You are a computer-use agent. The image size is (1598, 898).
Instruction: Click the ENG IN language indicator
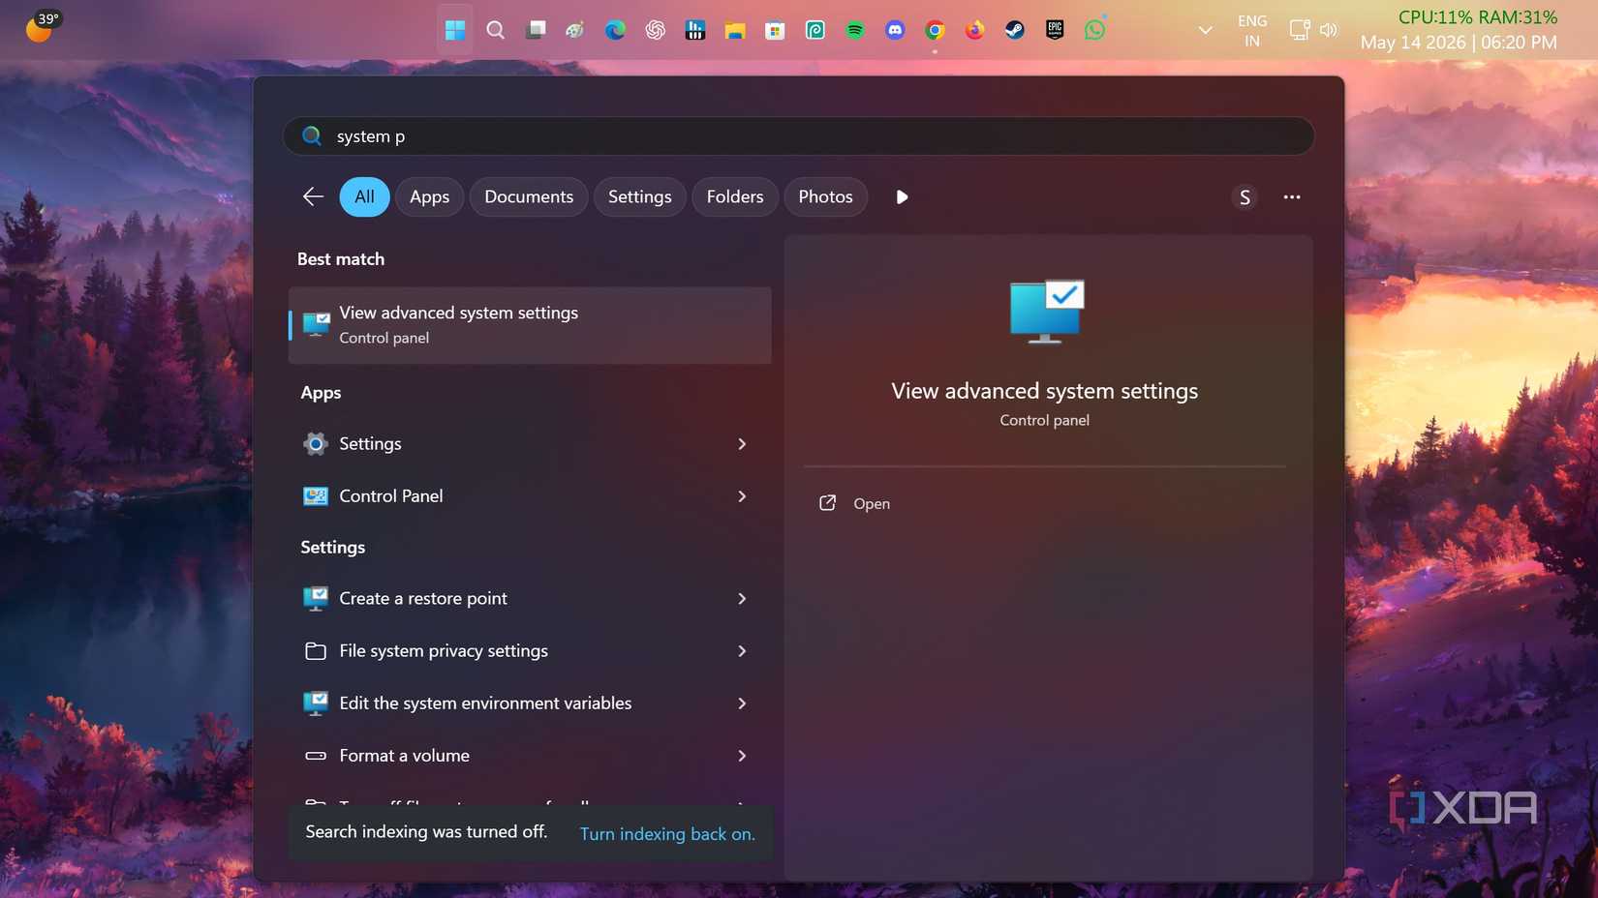(1252, 30)
